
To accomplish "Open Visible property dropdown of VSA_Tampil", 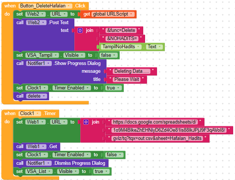I will pos(74,55).
